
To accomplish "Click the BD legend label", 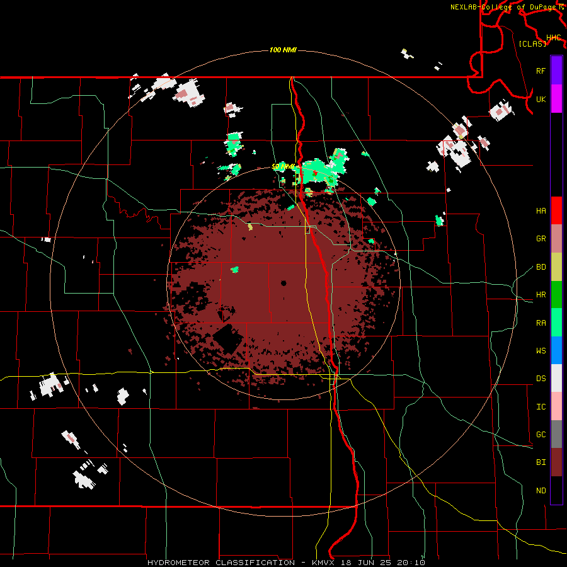I will pos(541,267).
